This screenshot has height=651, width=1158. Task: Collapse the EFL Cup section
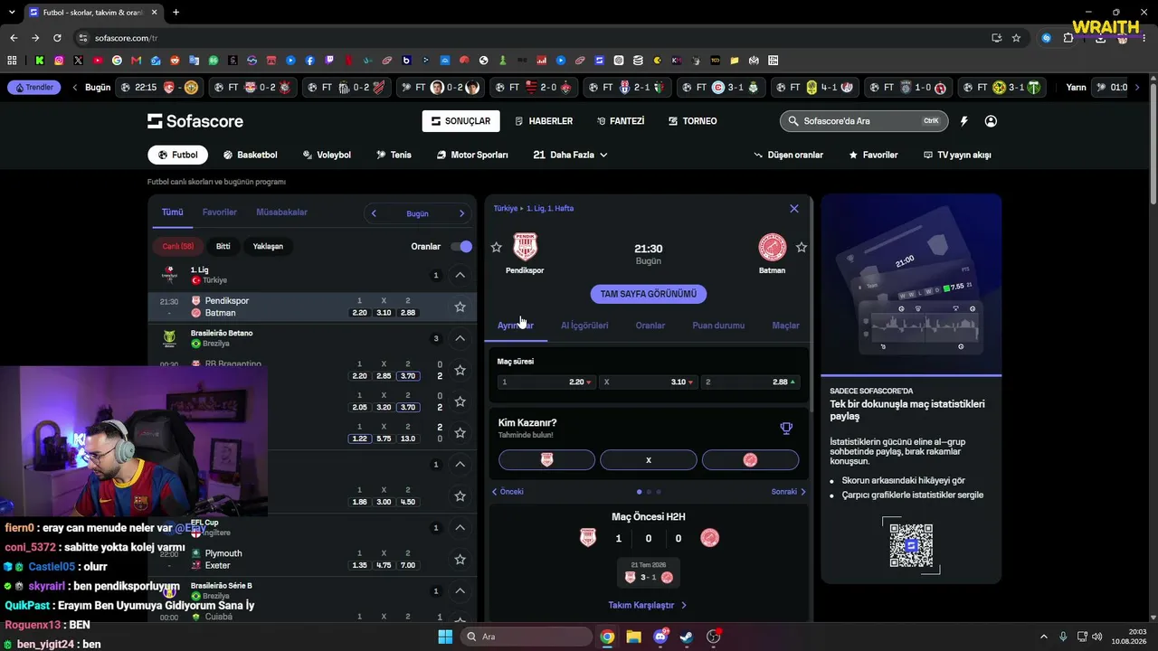pyautogui.click(x=460, y=528)
